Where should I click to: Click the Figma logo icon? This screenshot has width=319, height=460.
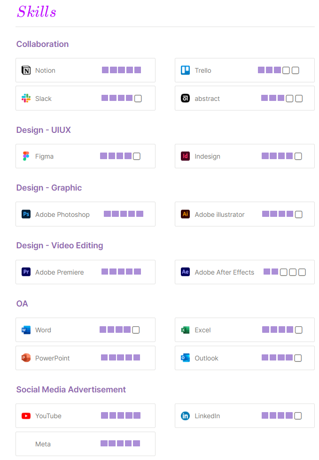click(26, 156)
